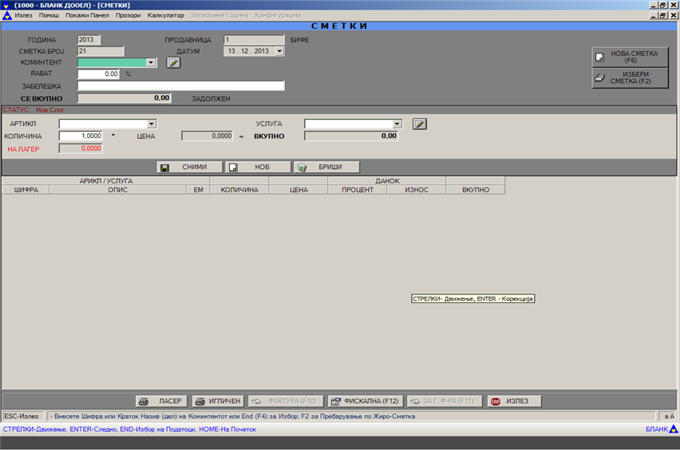Open the ДАТУМ date picker dropdown
This screenshot has height=450, width=680.
coord(279,51)
